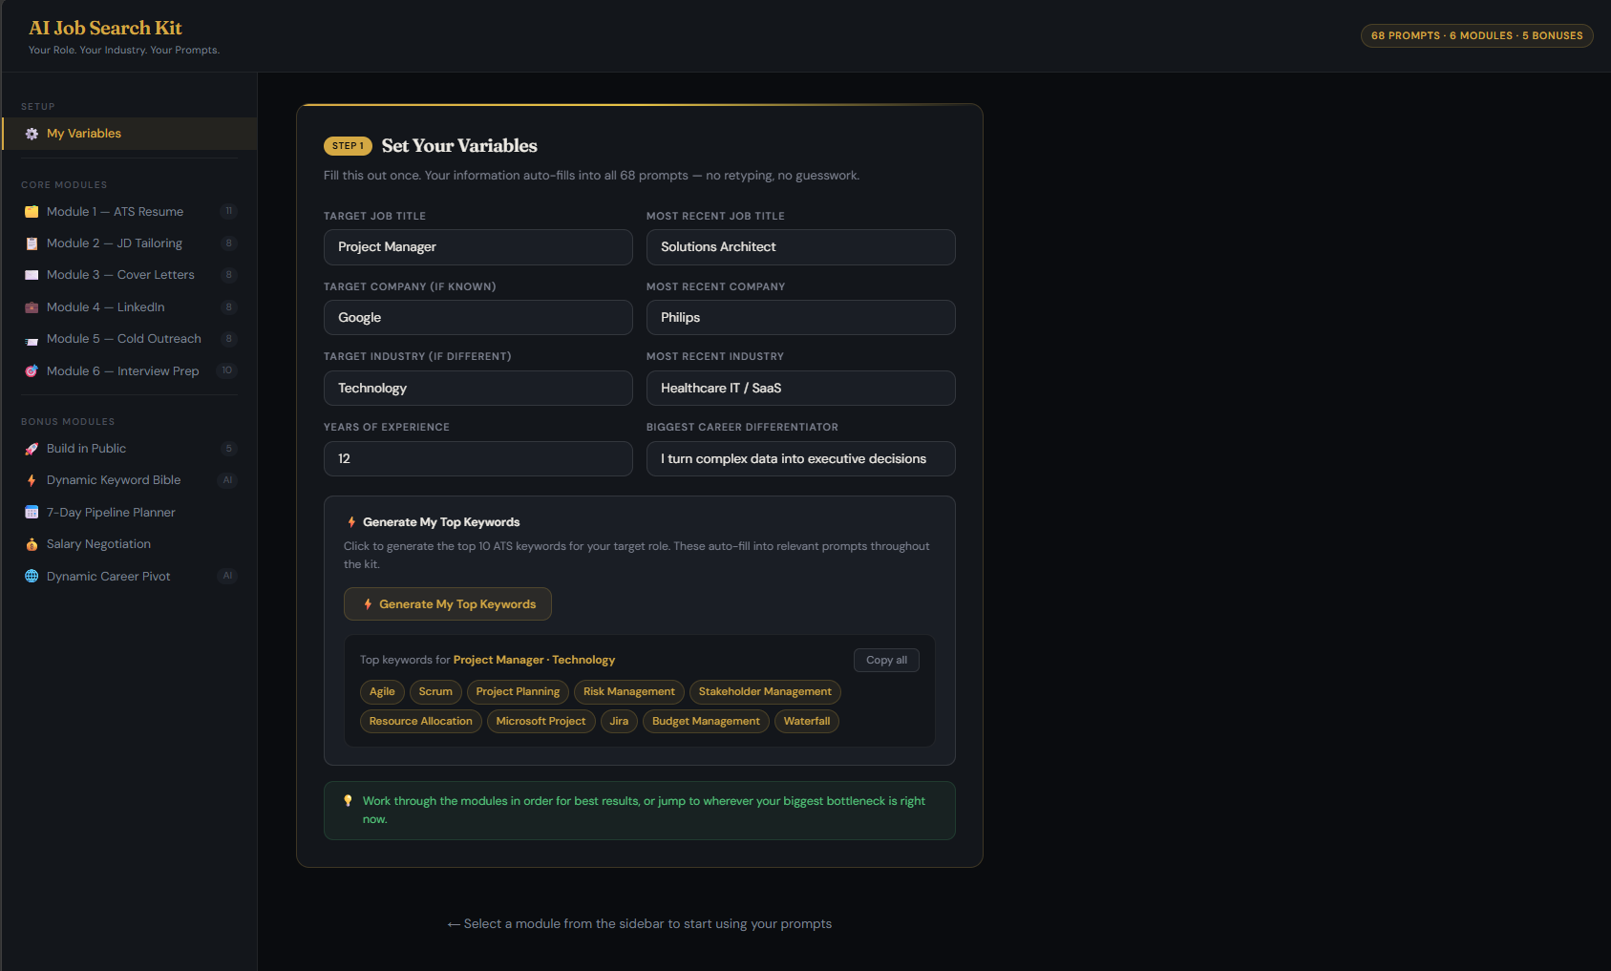The image size is (1611, 971).
Task: Click the Module 6 Interview Prep target icon
Action: 32,371
